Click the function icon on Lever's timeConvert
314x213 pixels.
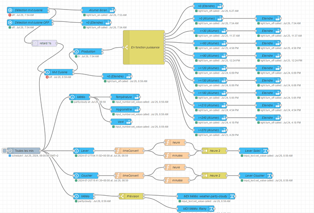(x=118, y=151)
